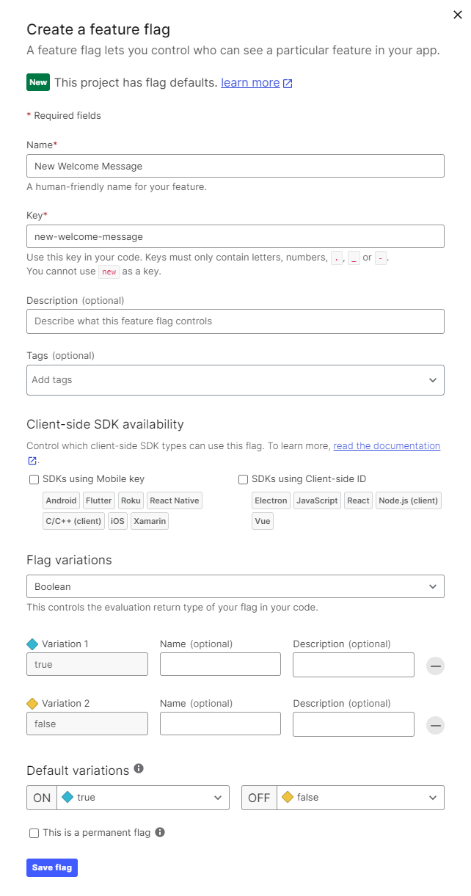Focus the Variation 1 Name field
Image resolution: width=471 pixels, height=896 pixels.
[220, 664]
